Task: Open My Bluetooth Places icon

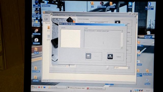Action: pos(149,6)
